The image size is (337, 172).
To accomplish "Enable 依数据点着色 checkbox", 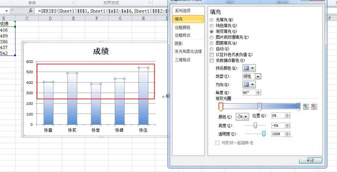I will click(212, 60).
